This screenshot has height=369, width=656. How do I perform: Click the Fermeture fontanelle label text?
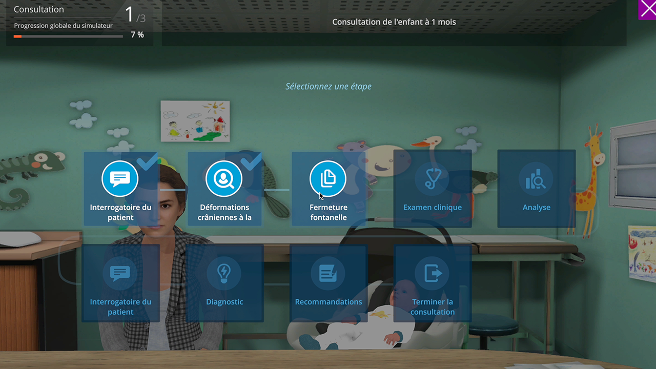point(329,212)
